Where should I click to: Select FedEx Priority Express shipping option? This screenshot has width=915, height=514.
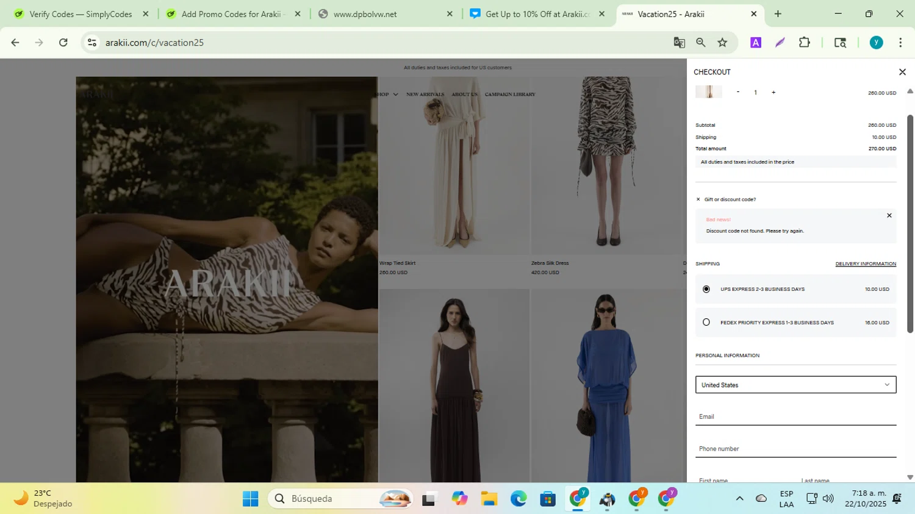click(x=706, y=322)
